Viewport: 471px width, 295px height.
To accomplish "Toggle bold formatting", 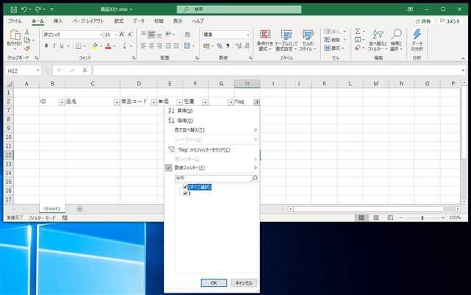I will 46,46.
